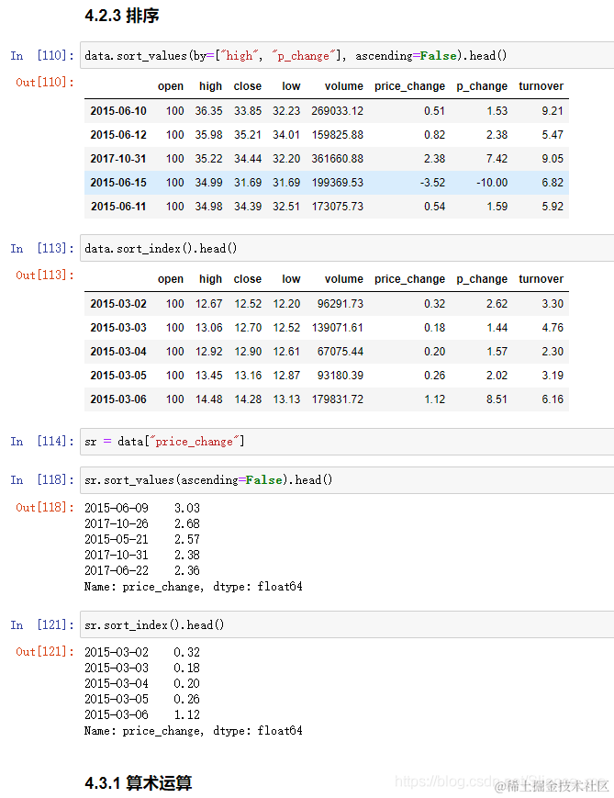Click the data.sort_index().head() code cell
Viewport: 614px width, 798px height.
347,248
